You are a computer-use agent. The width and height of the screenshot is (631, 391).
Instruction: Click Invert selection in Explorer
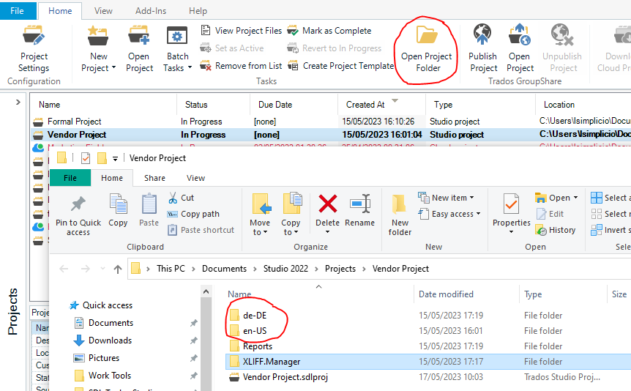click(x=611, y=230)
